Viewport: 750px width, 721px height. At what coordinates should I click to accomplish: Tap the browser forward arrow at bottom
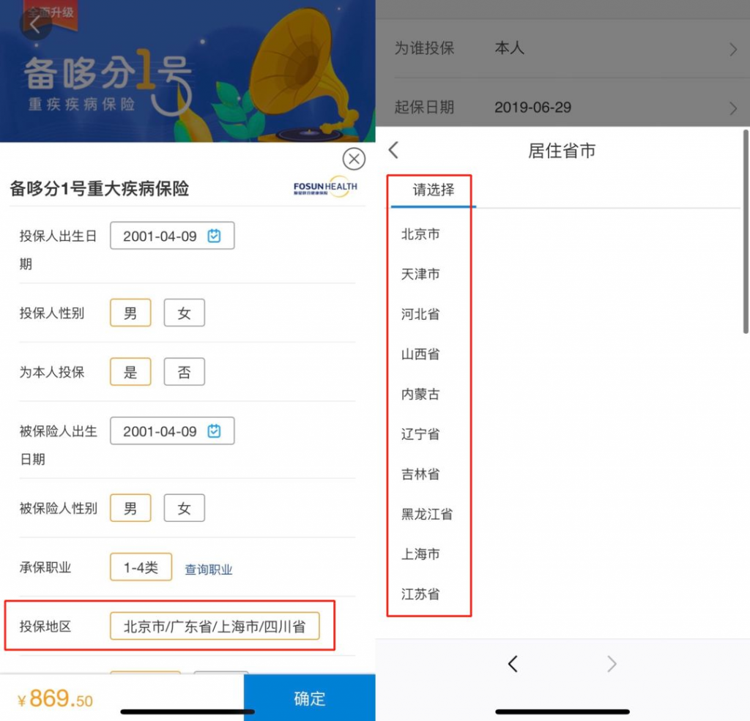(x=612, y=664)
